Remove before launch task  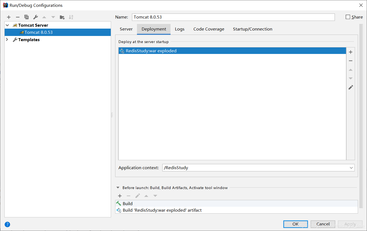click(129, 196)
